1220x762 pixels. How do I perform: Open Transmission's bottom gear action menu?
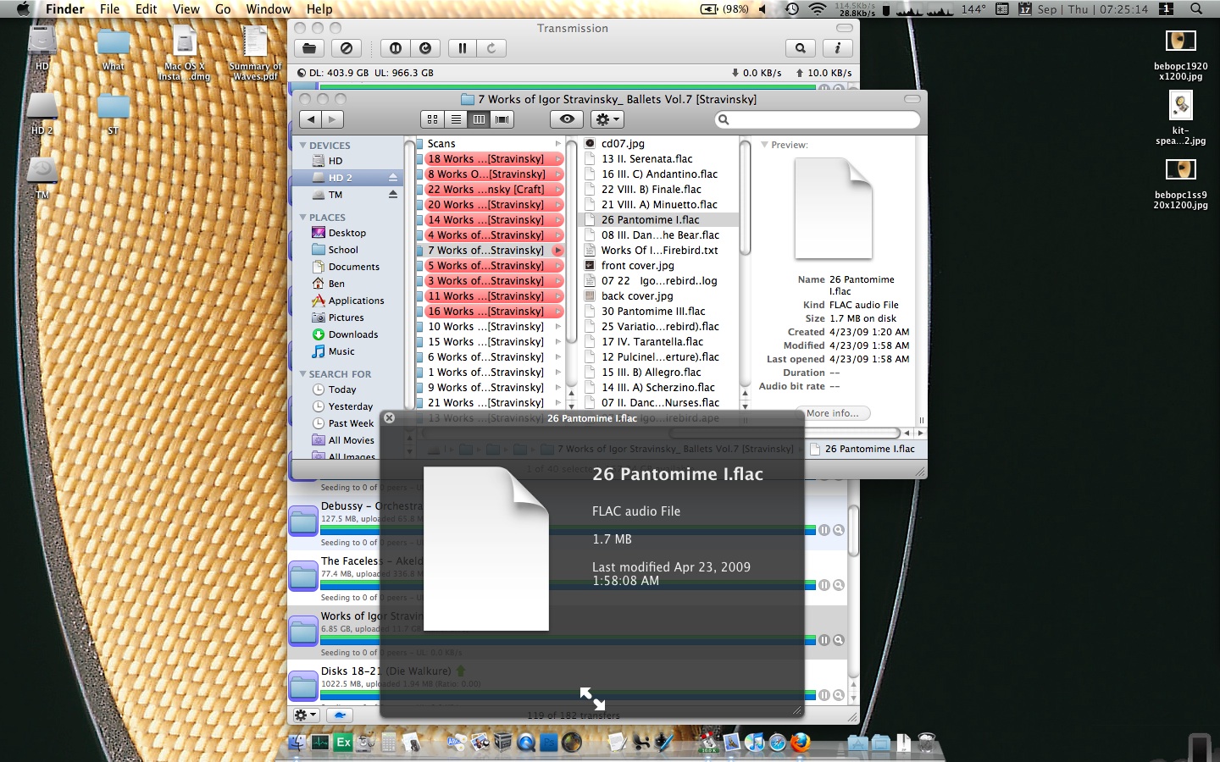click(306, 715)
